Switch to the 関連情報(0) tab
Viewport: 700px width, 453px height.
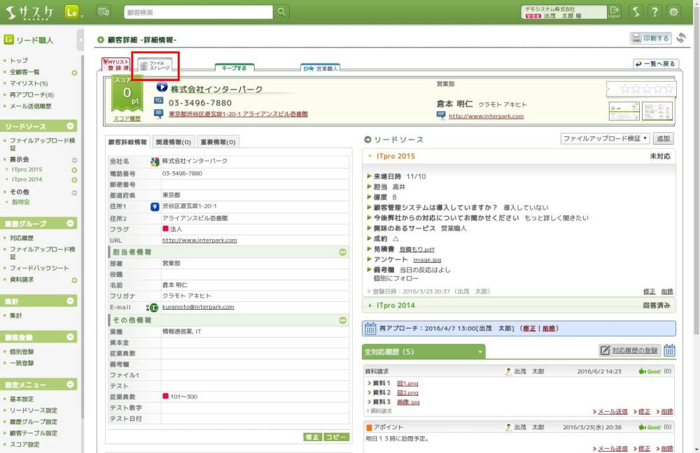point(173,142)
